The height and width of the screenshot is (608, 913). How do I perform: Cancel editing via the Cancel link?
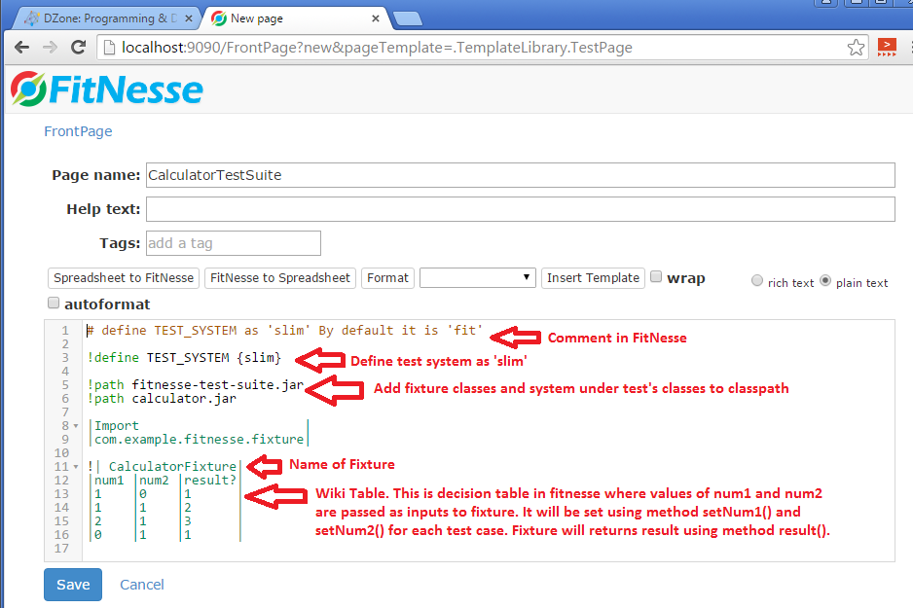click(x=141, y=585)
